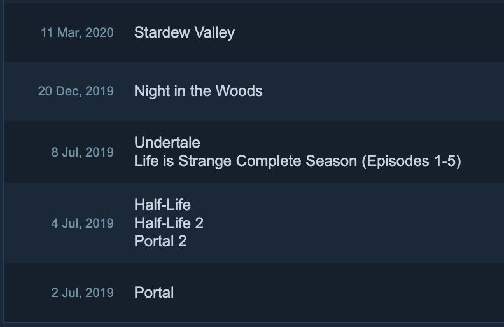Viewport: 504px width, 327px height.
Task: Open Life is Strange Complete Season entry
Action: tap(298, 161)
